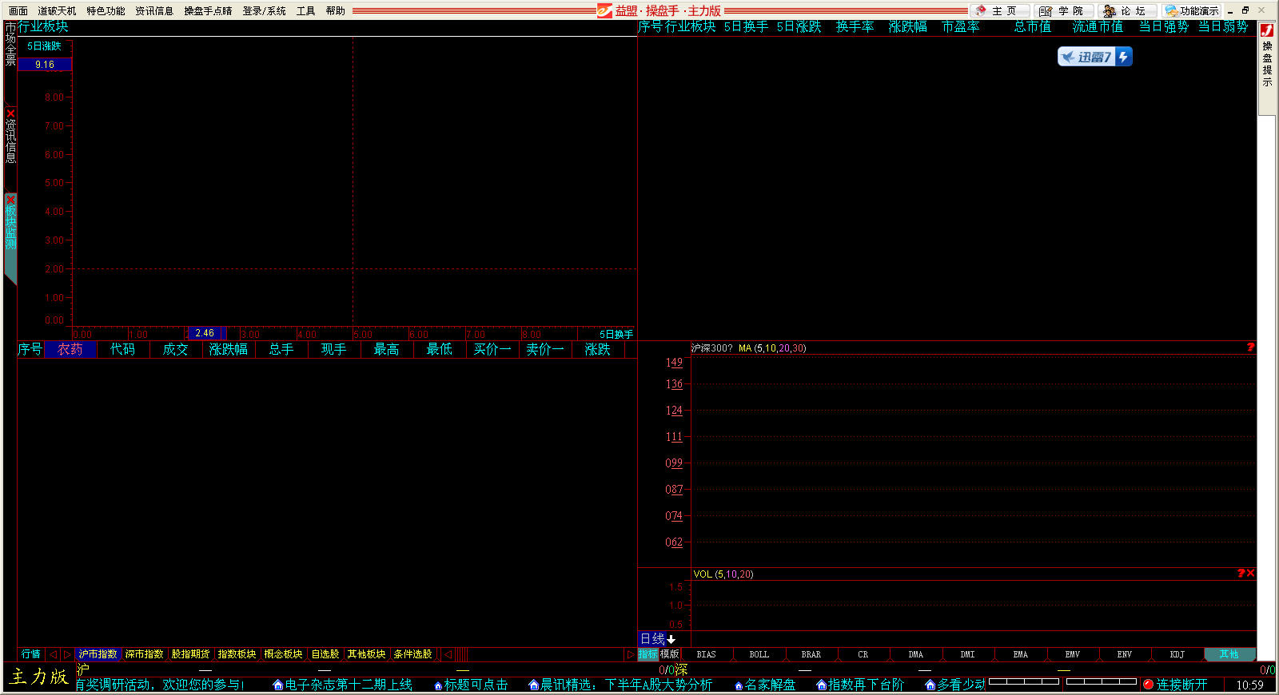
Task: Toggle the 模版 template mode
Action: [x=669, y=654]
